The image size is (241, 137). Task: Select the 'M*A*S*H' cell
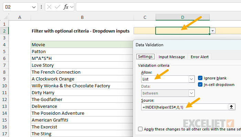click(82, 59)
